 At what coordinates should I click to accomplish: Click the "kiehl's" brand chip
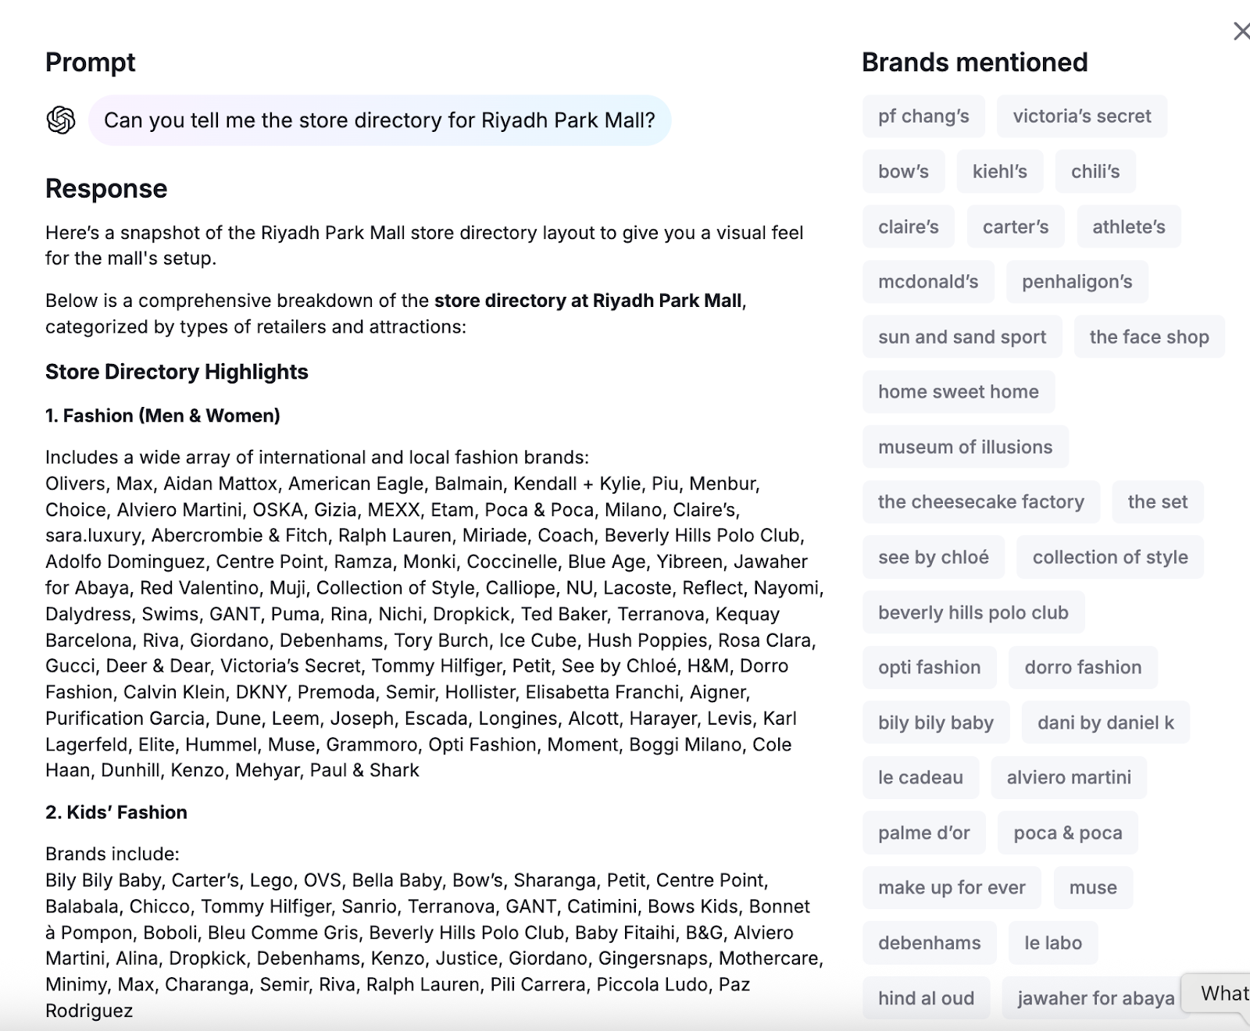click(x=999, y=172)
